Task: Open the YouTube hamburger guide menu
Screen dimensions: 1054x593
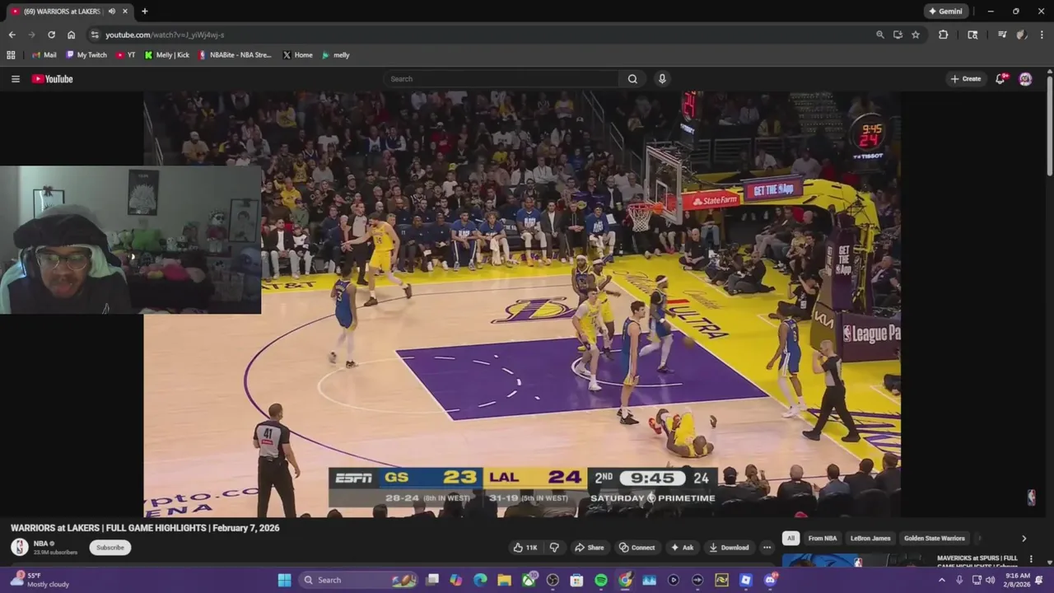Action: (15, 79)
